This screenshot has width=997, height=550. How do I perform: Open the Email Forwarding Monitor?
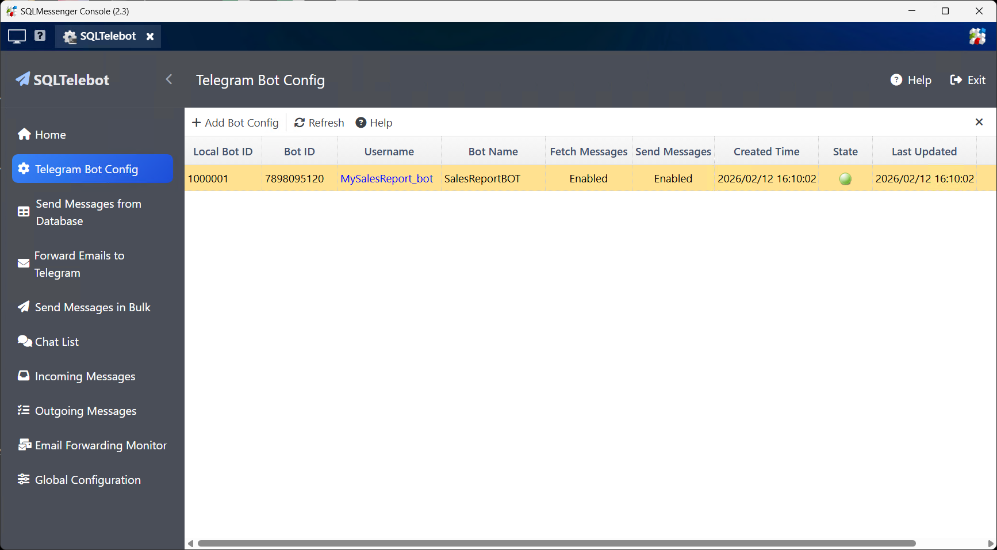point(100,445)
